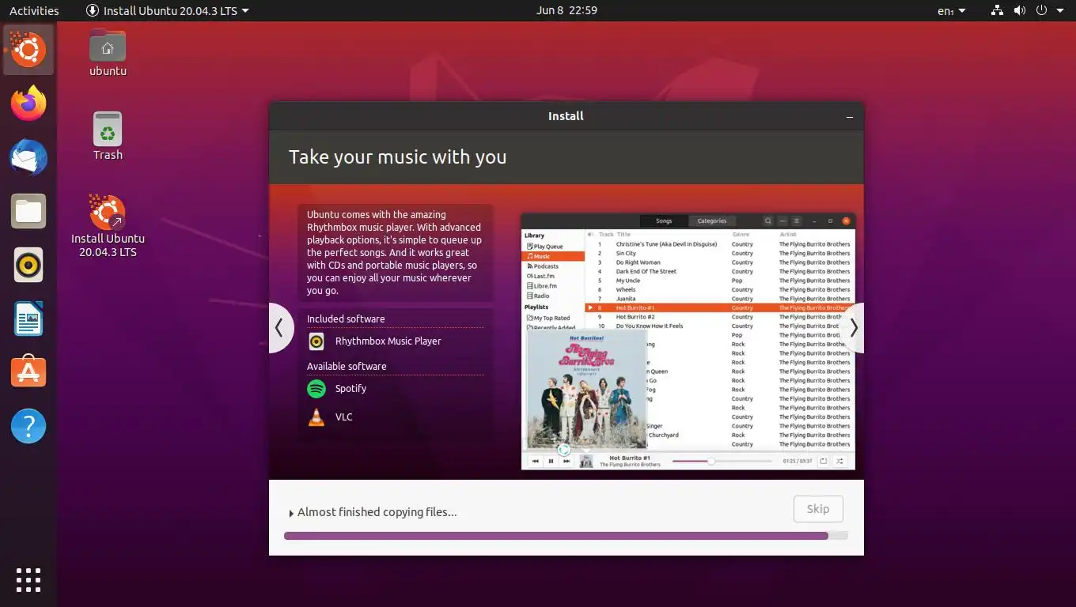Click the 'VLC' label
Screen dimensions: 1076x607
tap(344, 417)
